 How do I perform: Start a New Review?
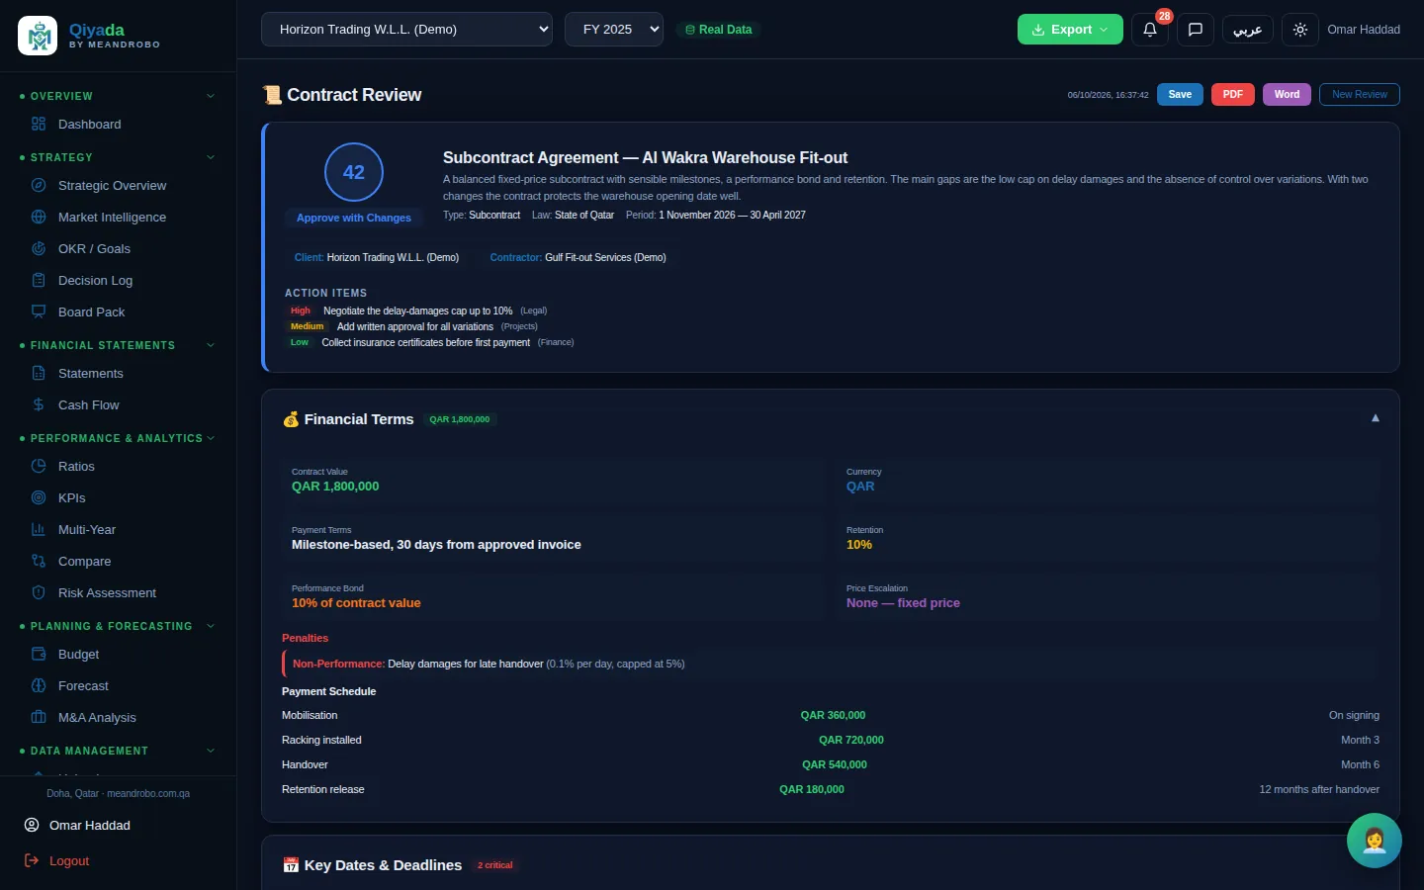[x=1360, y=95]
